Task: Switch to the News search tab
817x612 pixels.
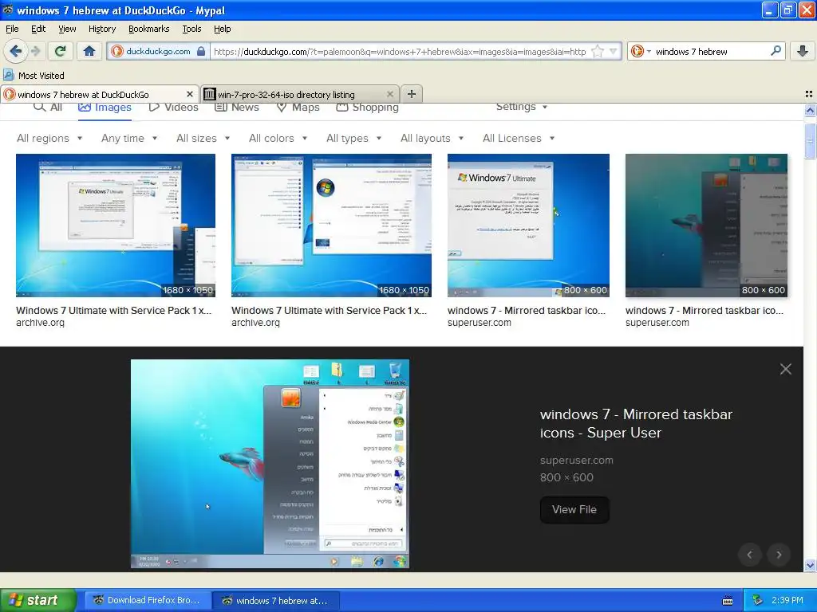Action: pyautogui.click(x=237, y=108)
